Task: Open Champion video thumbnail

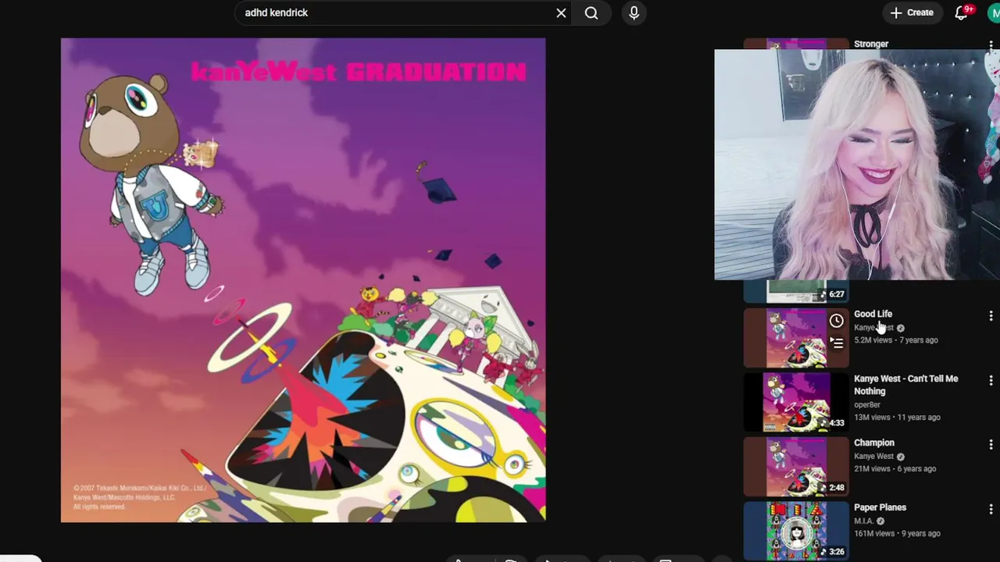Action: [795, 467]
